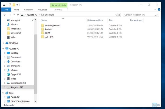165x109 pixels.
Task: Select the Android folder icon
Action: click(x=42, y=29)
